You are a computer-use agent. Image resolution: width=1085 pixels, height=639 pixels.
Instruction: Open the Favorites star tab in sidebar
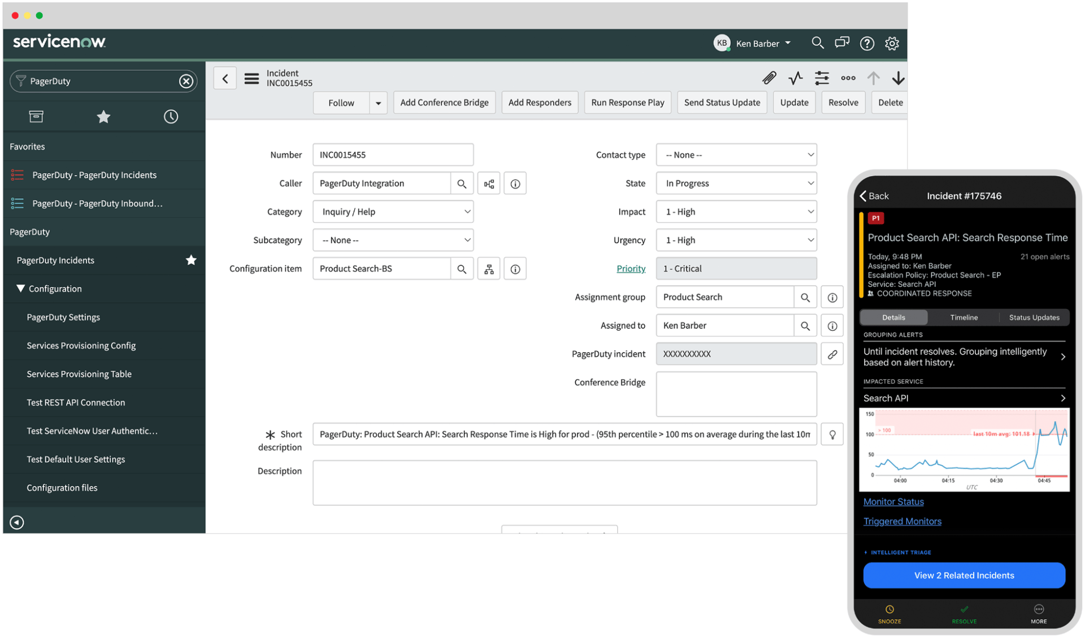tap(103, 116)
